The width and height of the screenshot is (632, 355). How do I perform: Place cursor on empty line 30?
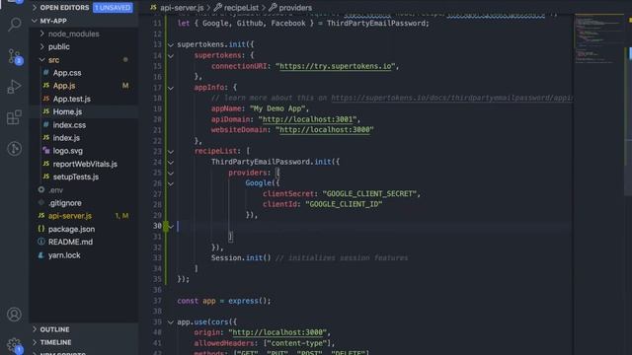point(374,226)
